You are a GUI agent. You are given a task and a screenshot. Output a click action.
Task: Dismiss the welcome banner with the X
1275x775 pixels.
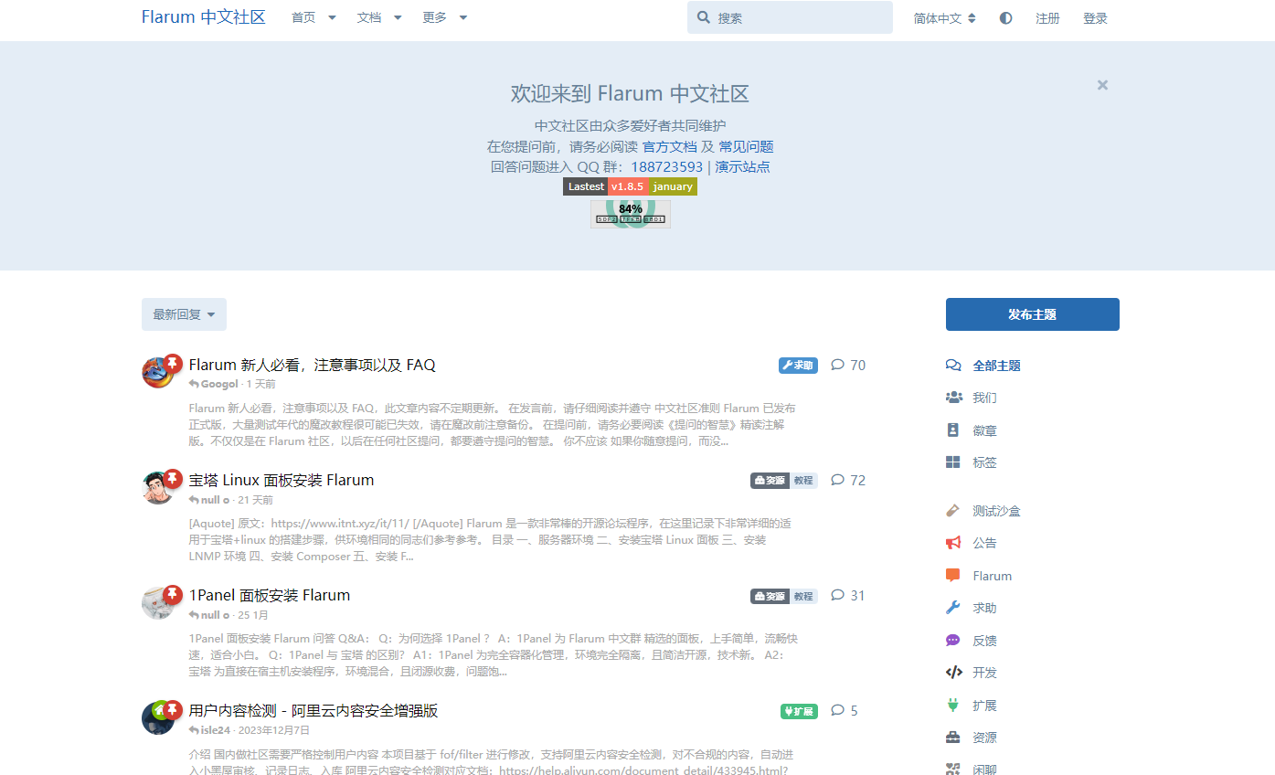pos(1102,85)
